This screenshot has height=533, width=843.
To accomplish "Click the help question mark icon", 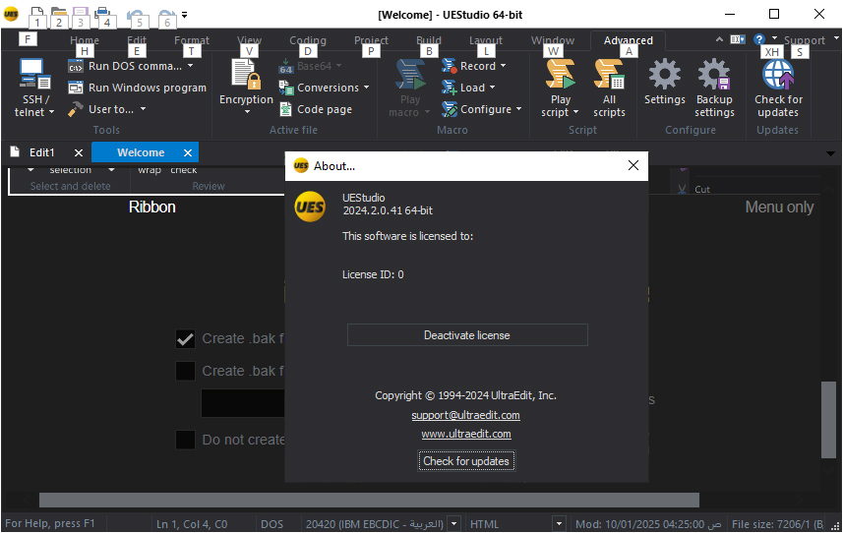I will coord(759,39).
